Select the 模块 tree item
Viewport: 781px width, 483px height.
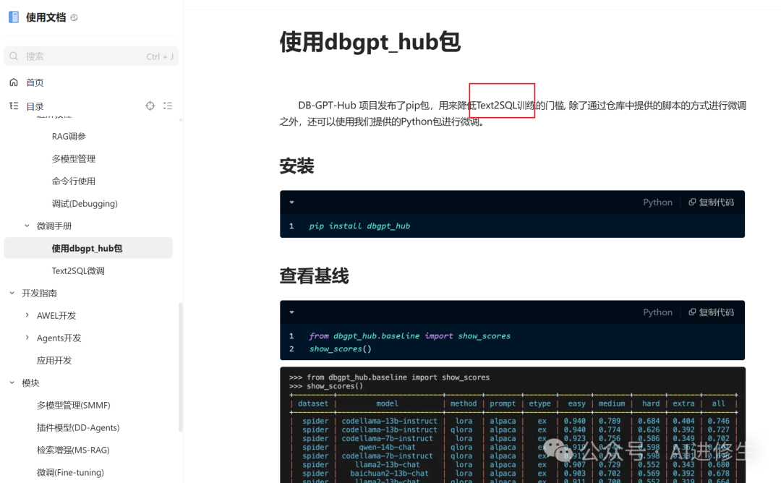point(30,383)
